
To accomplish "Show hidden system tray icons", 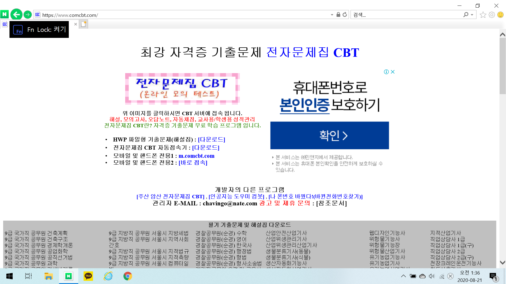I will 403,276.
